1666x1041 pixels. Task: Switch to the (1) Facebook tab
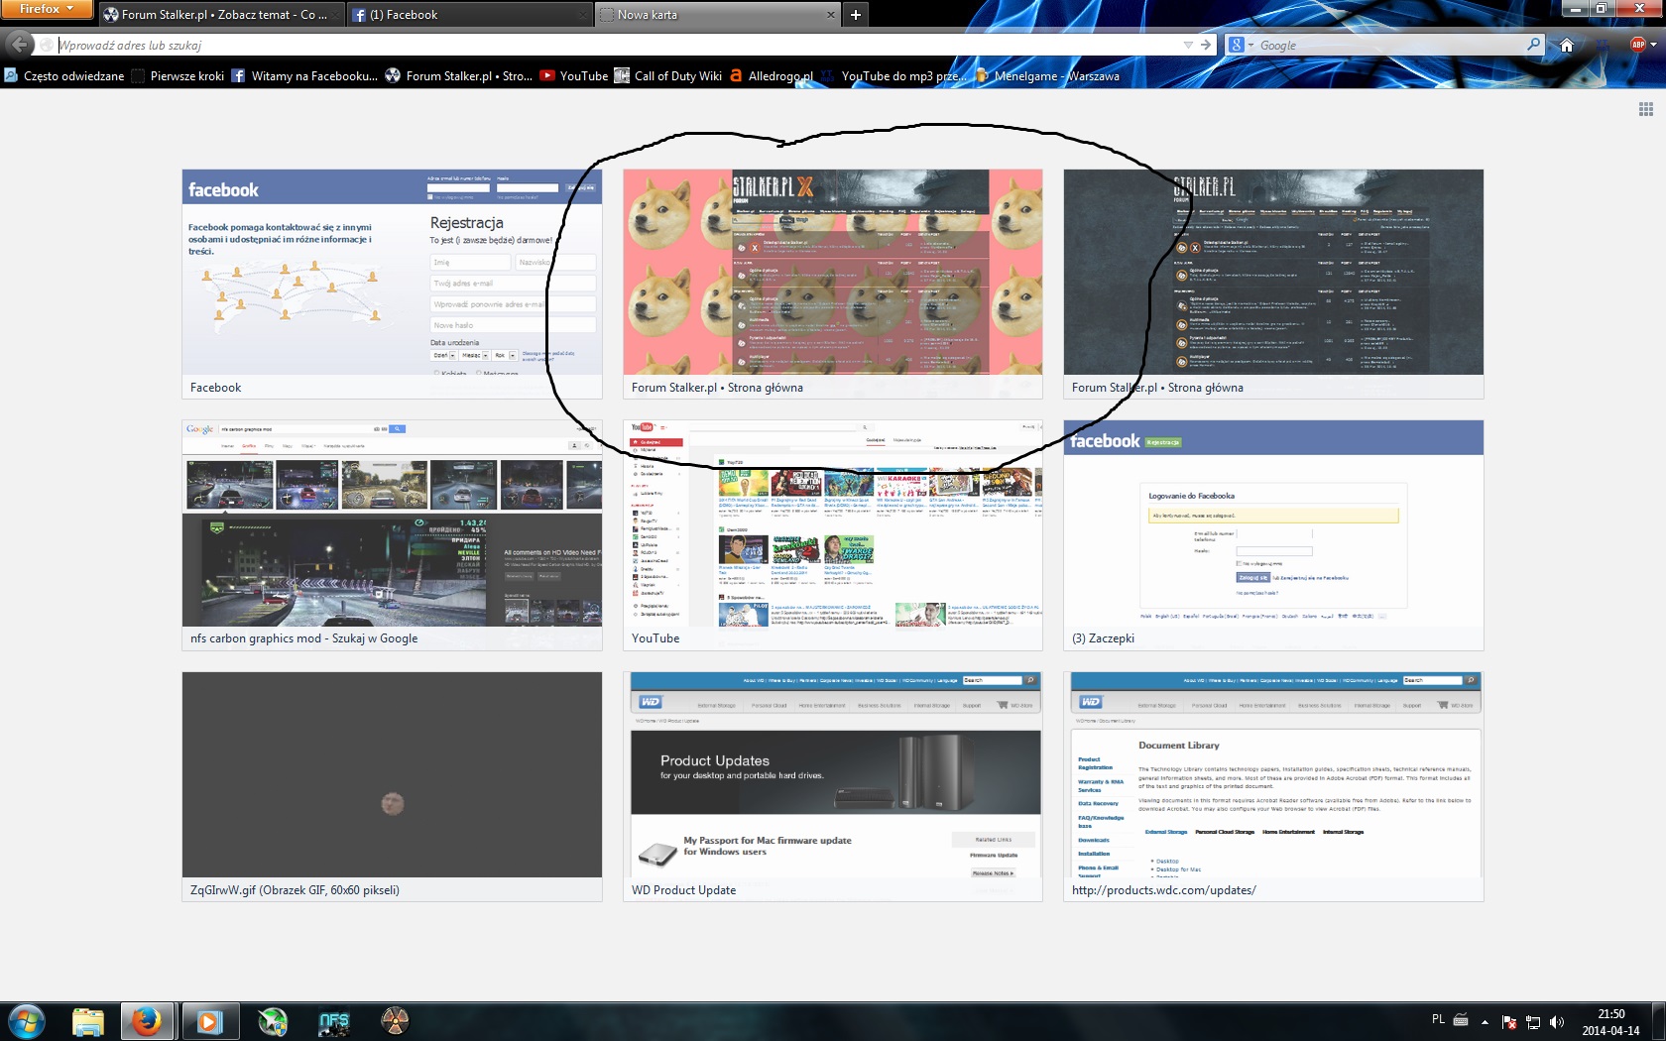coord(470,15)
